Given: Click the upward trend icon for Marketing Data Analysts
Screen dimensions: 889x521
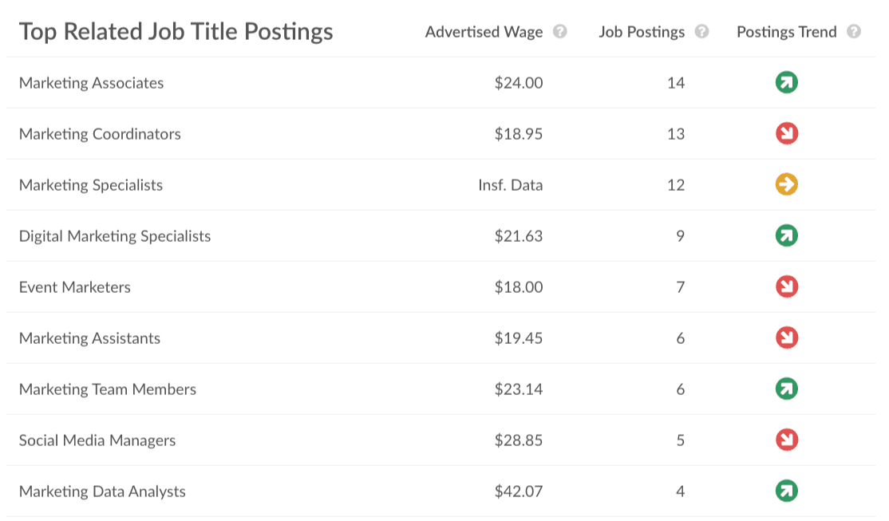Looking at the screenshot, I should pyautogui.click(x=786, y=491).
